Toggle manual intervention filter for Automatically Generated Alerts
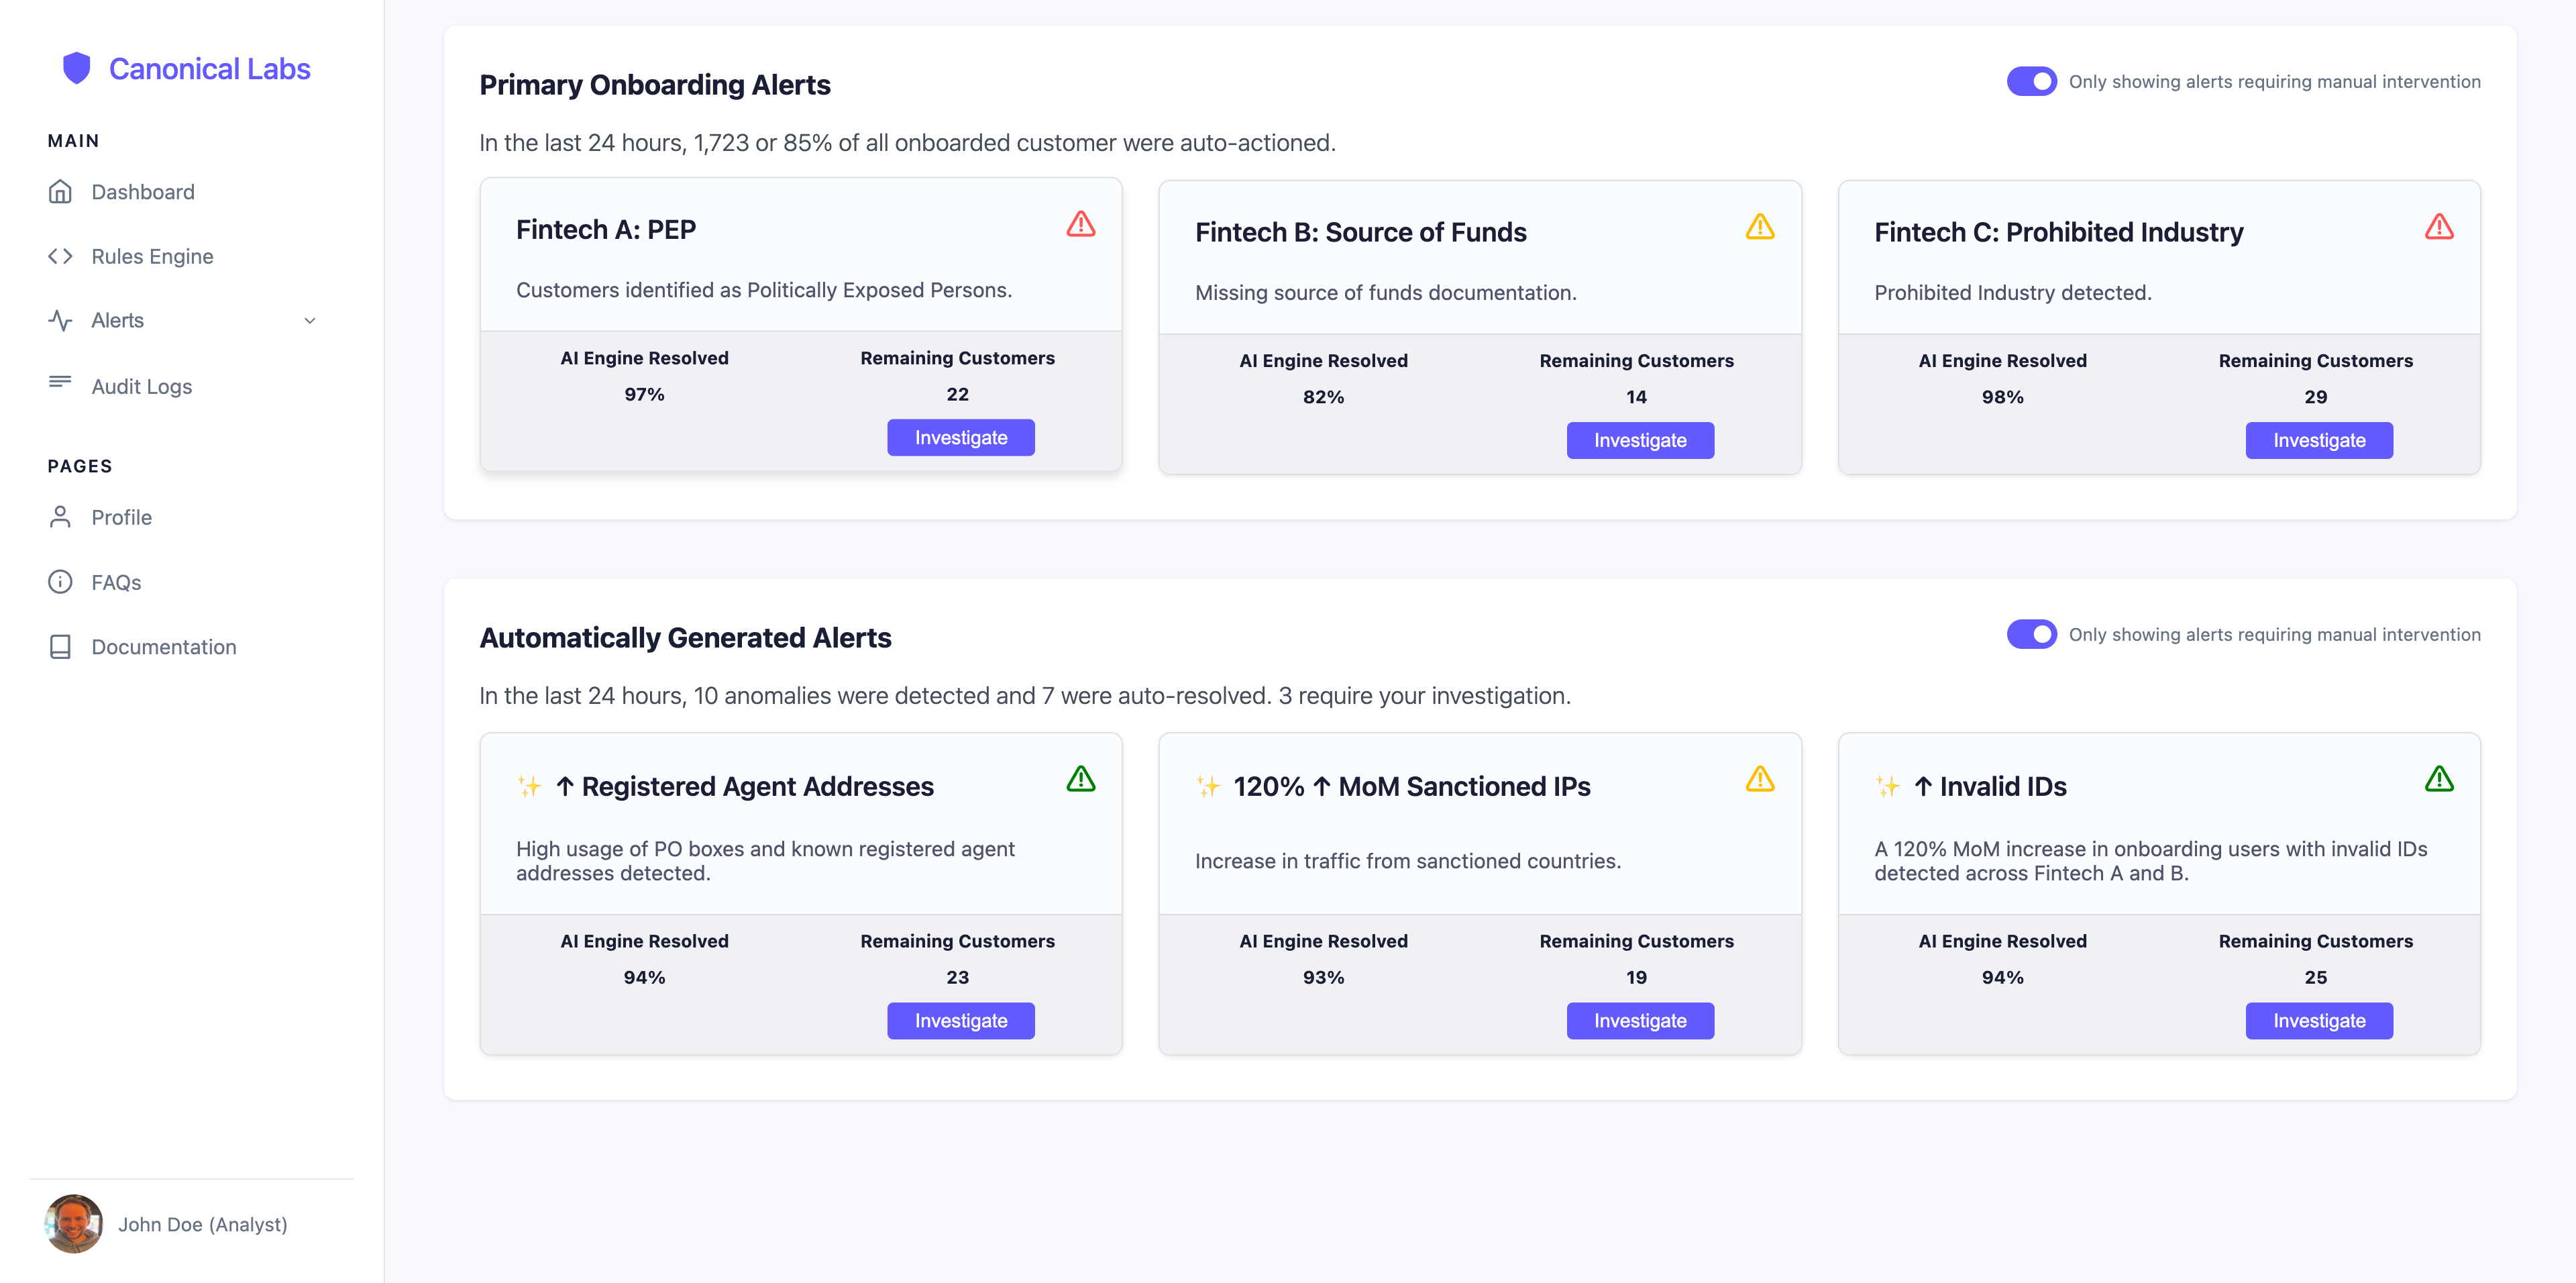This screenshot has height=1283, width=2576. pyautogui.click(x=2030, y=634)
